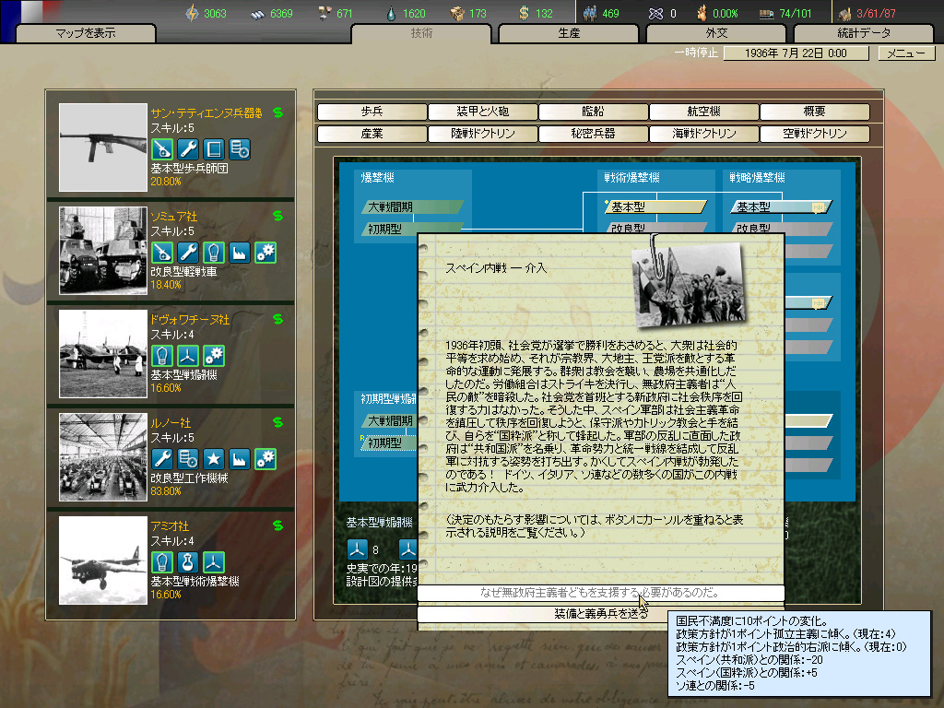Image resolution: width=944 pixels, height=708 pixels.
Task: Click the chemistry flask icon of アミオ社
Action: pos(188,561)
